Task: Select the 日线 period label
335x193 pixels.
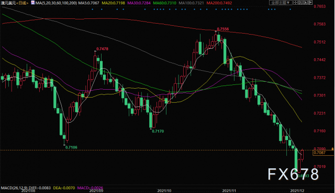Action: [x=23, y=3]
